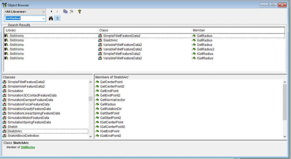Select IGetCenterPoint2 member

click(113, 127)
